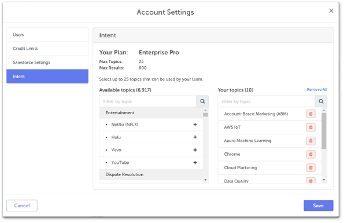This screenshot has width=344, height=223.
Task: Search available topics magnifier icon
Action: (x=202, y=101)
